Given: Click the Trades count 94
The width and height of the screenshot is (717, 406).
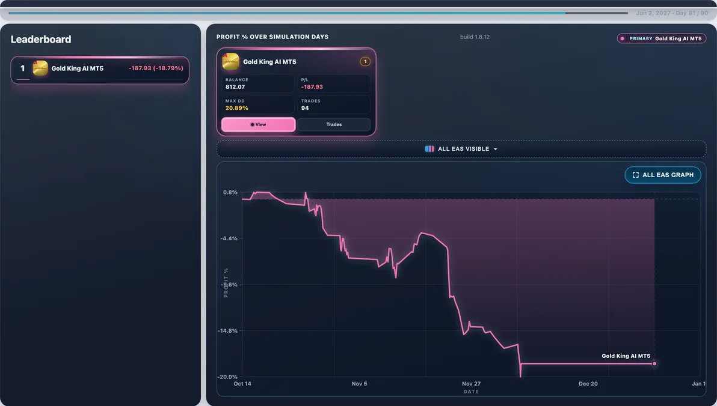Looking at the screenshot, I should tap(305, 108).
